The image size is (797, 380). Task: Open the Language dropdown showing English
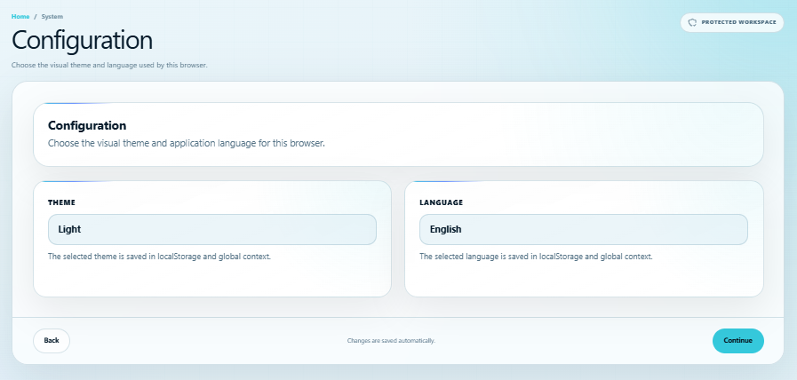click(584, 229)
